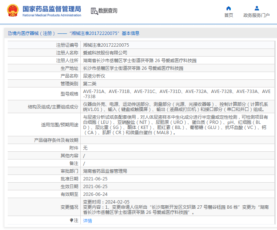This screenshot has width=277, height=230.
Task: Select production address starting 长沙市岳麓区
Action: (133, 68)
